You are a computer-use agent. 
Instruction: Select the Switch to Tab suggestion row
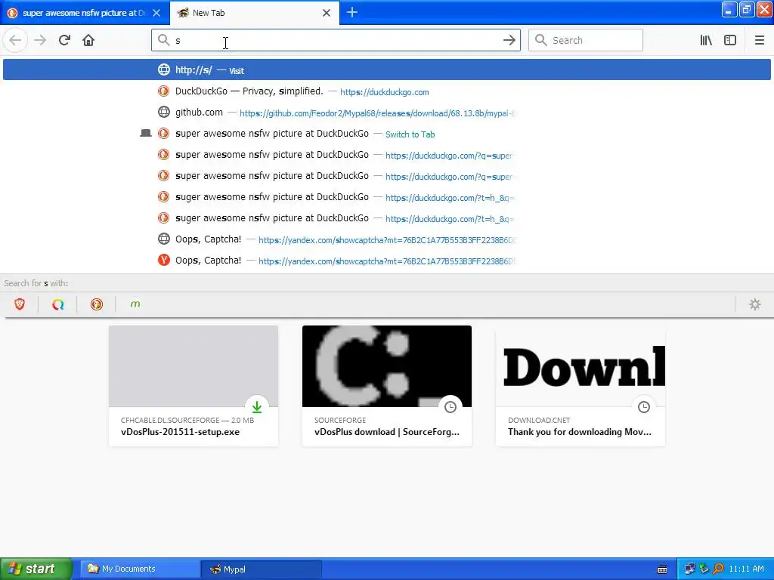click(x=387, y=134)
